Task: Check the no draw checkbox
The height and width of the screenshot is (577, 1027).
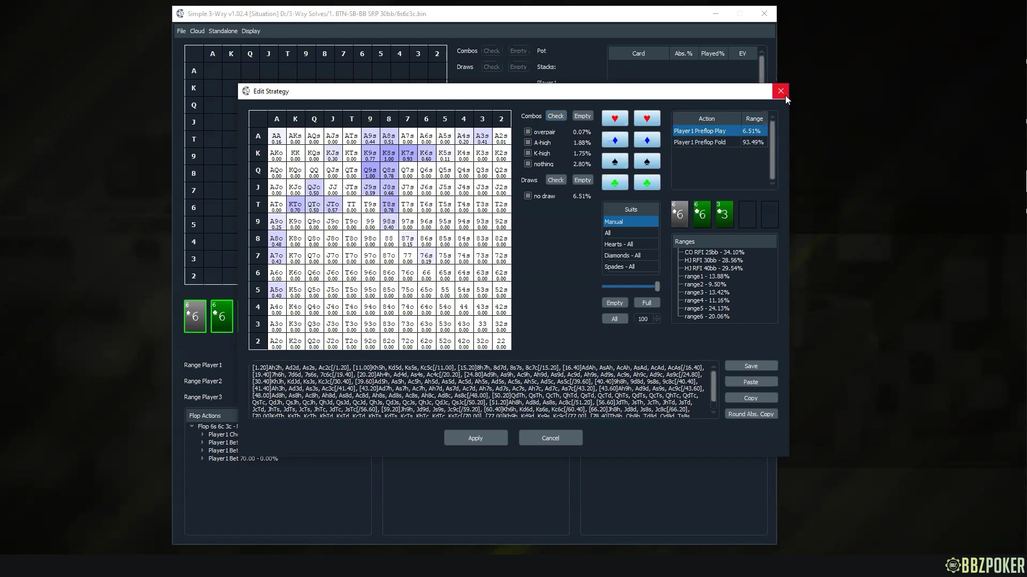Action: tap(528, 196)
